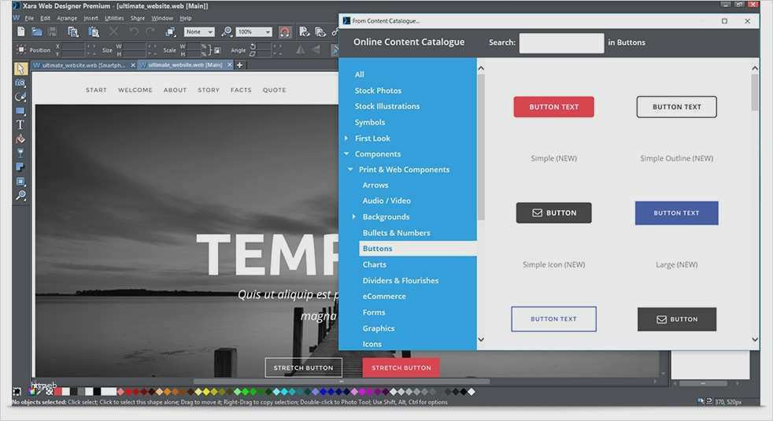
Task: Expand the Backgrounds subcategory
Action: click(x=354, y=217)
